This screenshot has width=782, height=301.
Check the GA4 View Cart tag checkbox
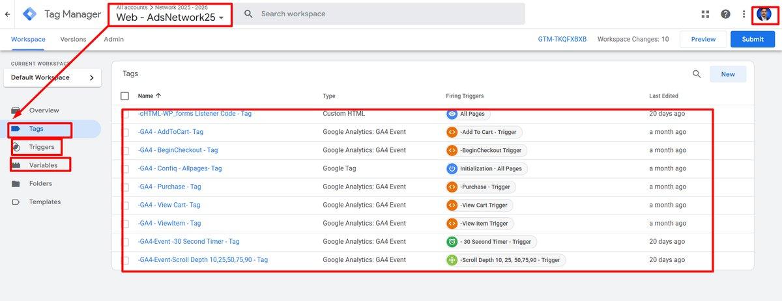coord(125,205)
